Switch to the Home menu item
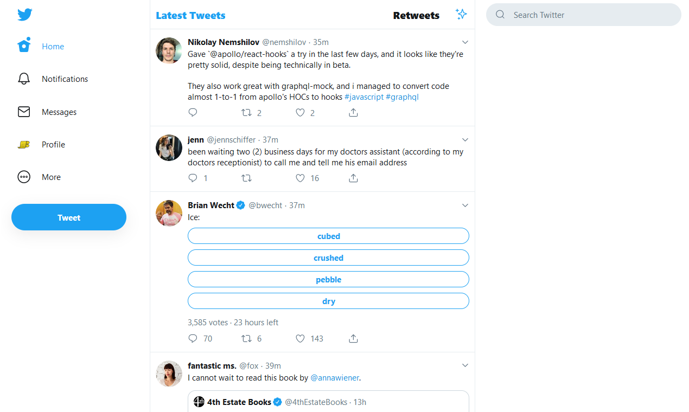The height and width of the screenshot is (412, 689). click(x=53, y=46)
